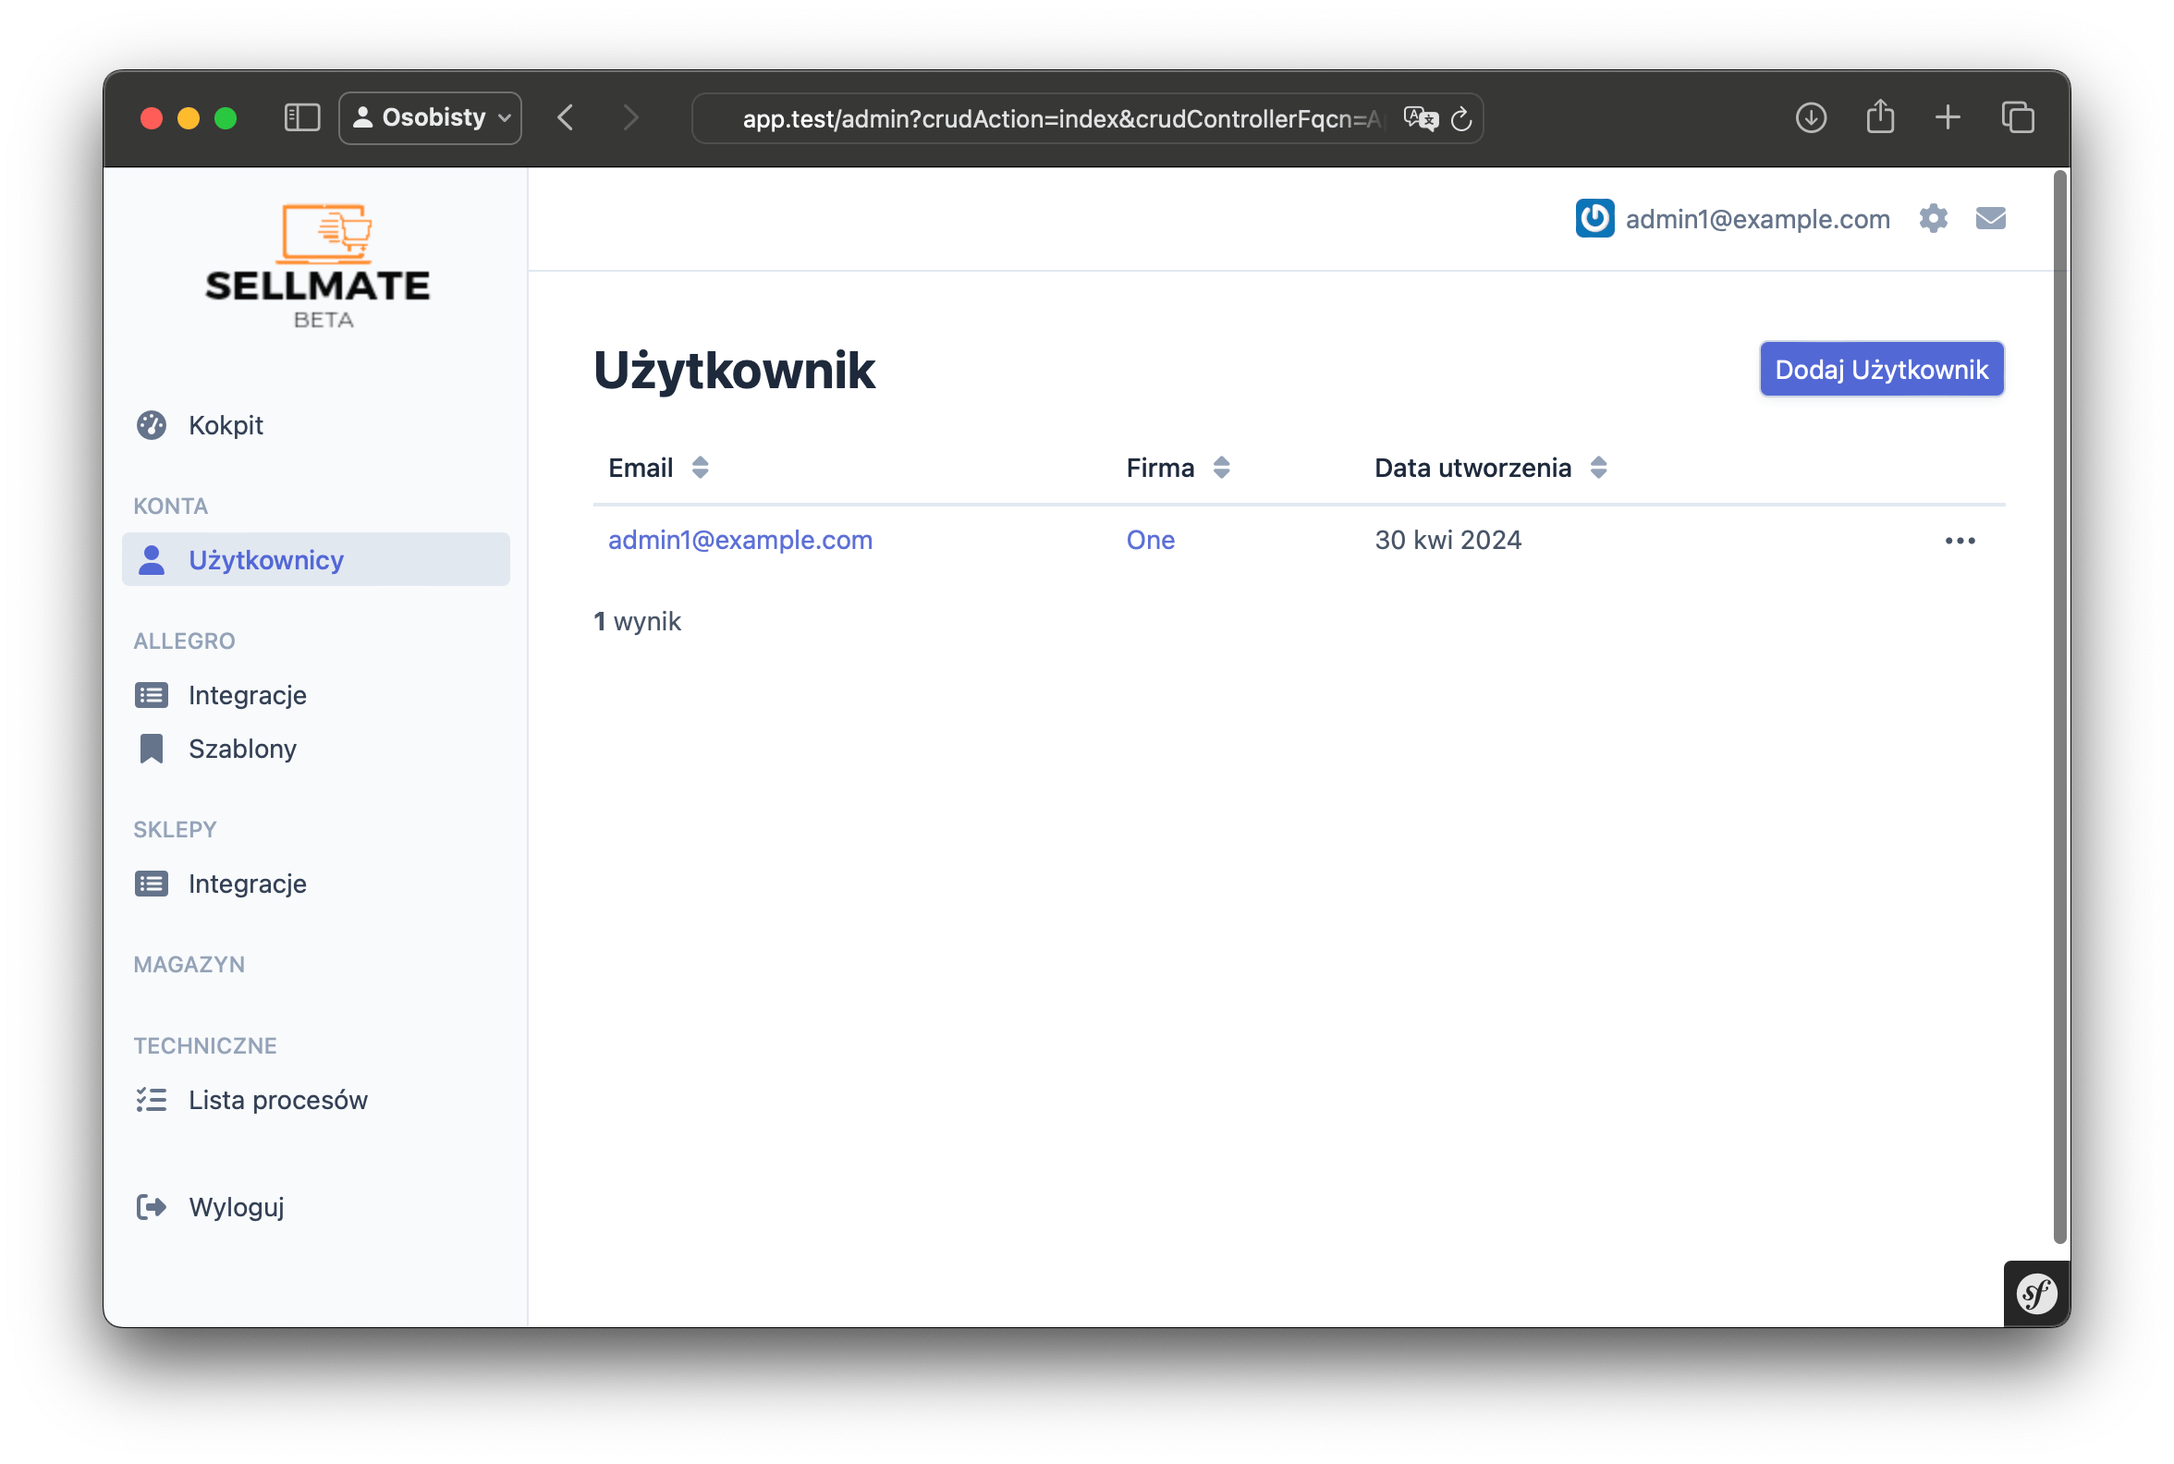The image size is (2174, 1464).
Task: Select Użytkownicy menu item
Action: (315, 559)
